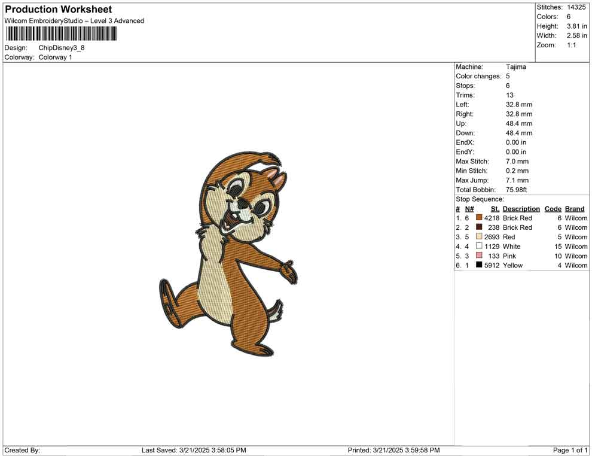Viewport: 592px width, 456px height.
Task: Click the Yellow description in row 6
Action: coord(512,265)
